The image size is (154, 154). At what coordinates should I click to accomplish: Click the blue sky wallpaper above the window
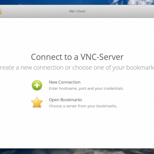click(51, 2)
